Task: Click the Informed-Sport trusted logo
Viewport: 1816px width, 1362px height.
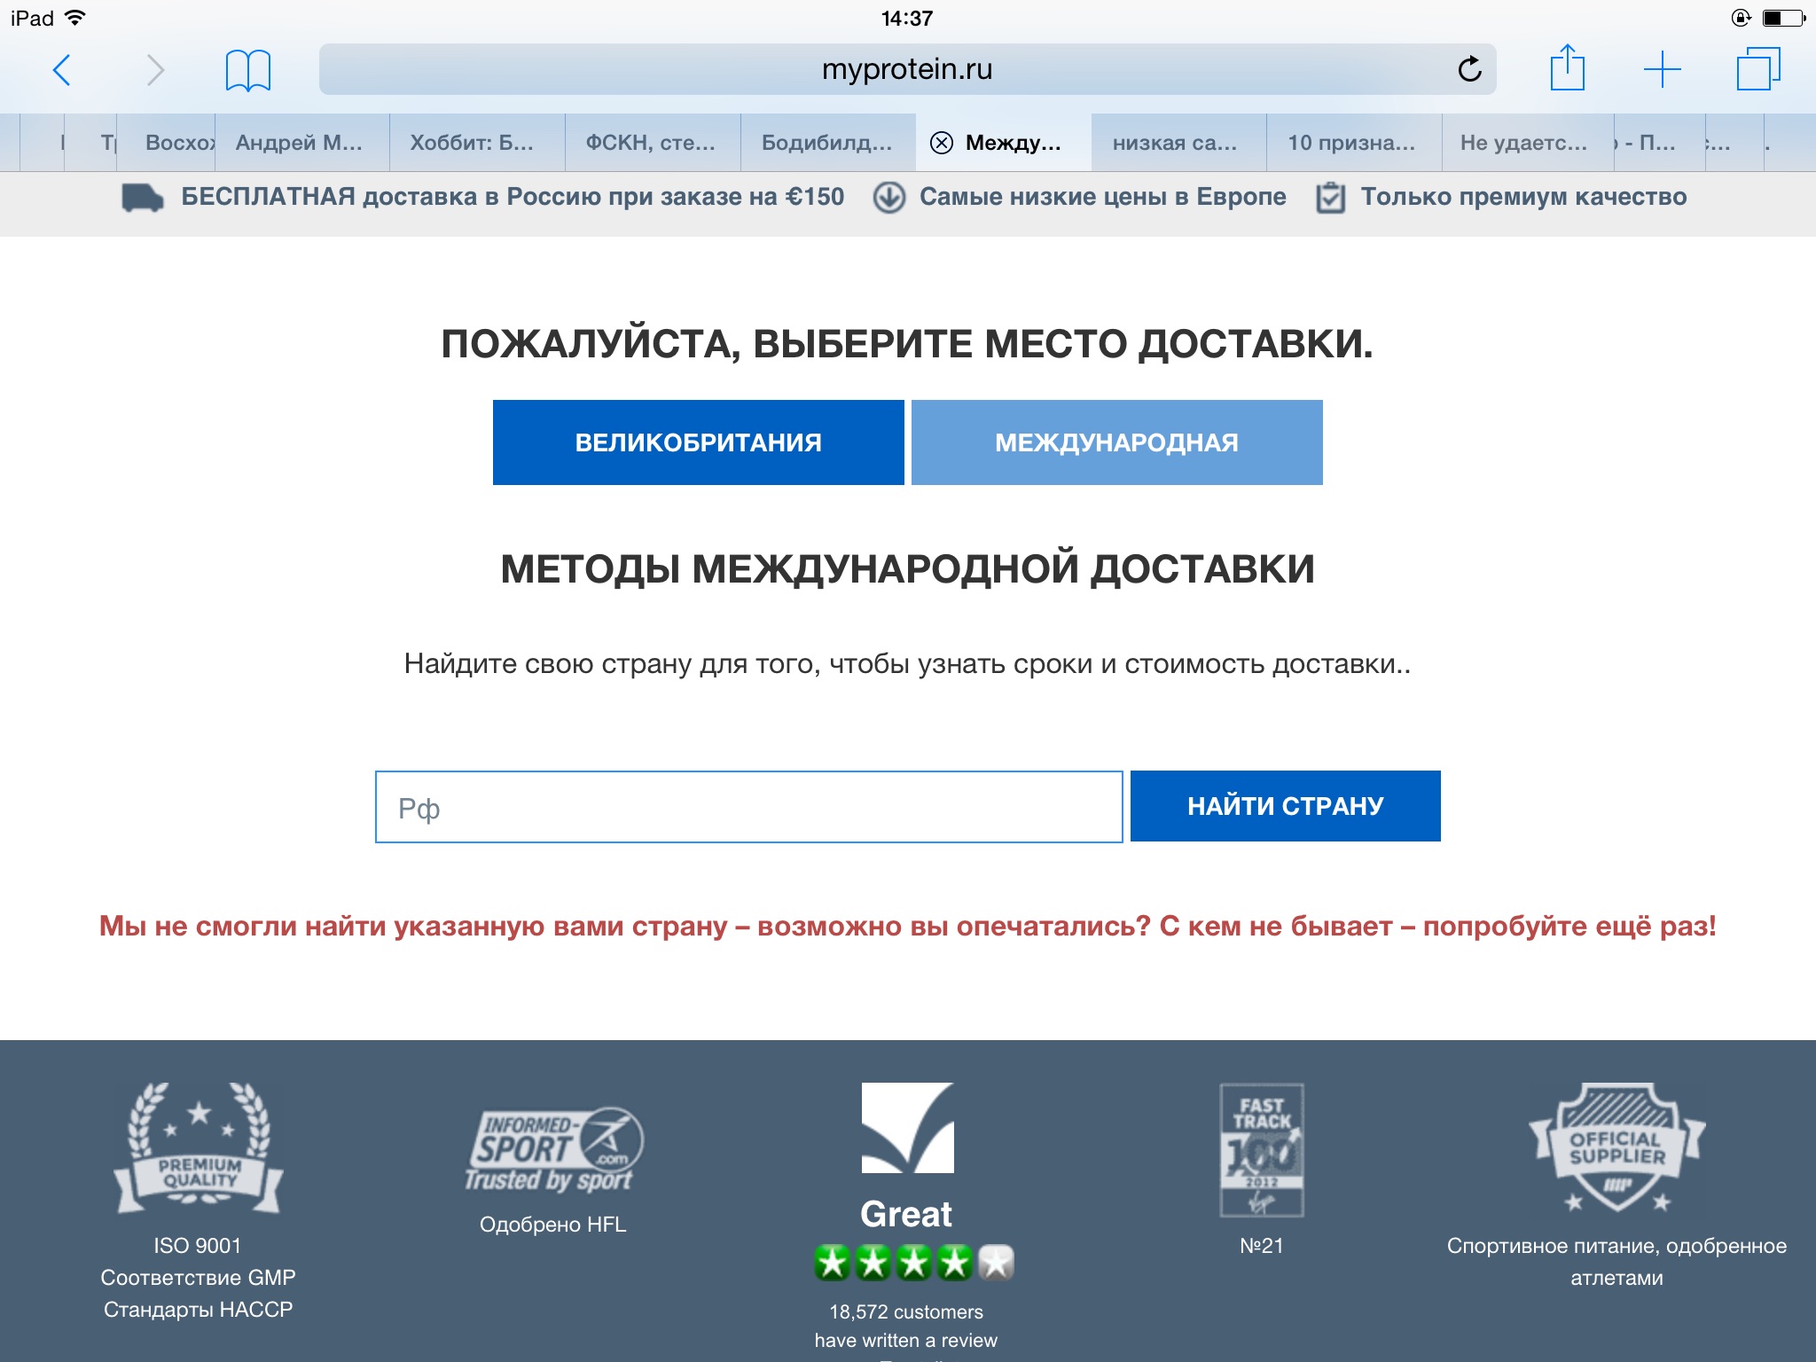Action: pos(553,1148)
